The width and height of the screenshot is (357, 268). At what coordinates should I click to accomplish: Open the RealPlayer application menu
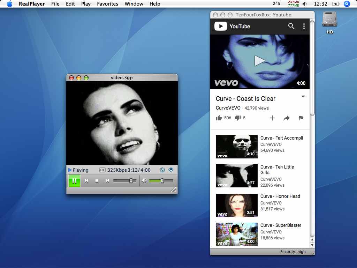point(32,4)
